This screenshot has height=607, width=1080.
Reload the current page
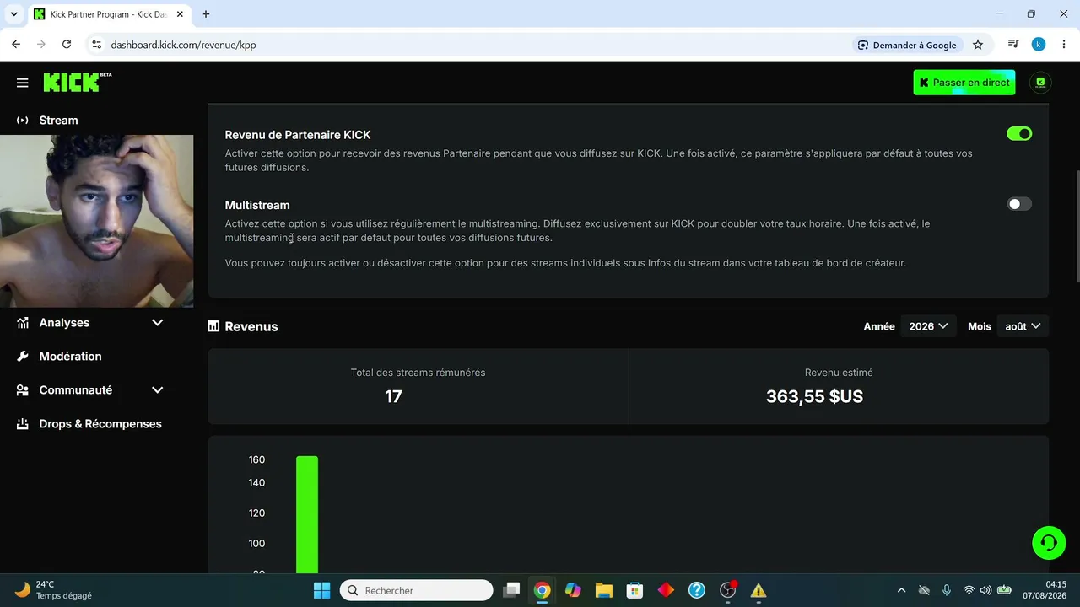point(67,45)
